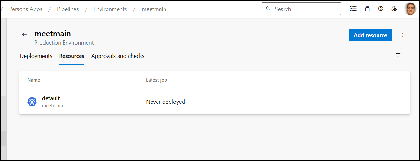420x161 pixels.
Task: Open the work items checklist icon
Action: point(353,9)
